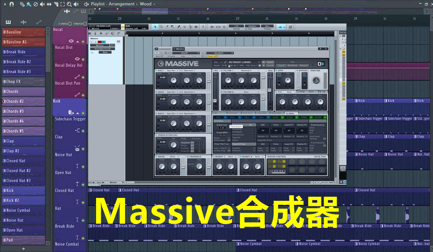
Task: Switch to the VOICING tab in Massive
Action: click(x=262, y=113)
